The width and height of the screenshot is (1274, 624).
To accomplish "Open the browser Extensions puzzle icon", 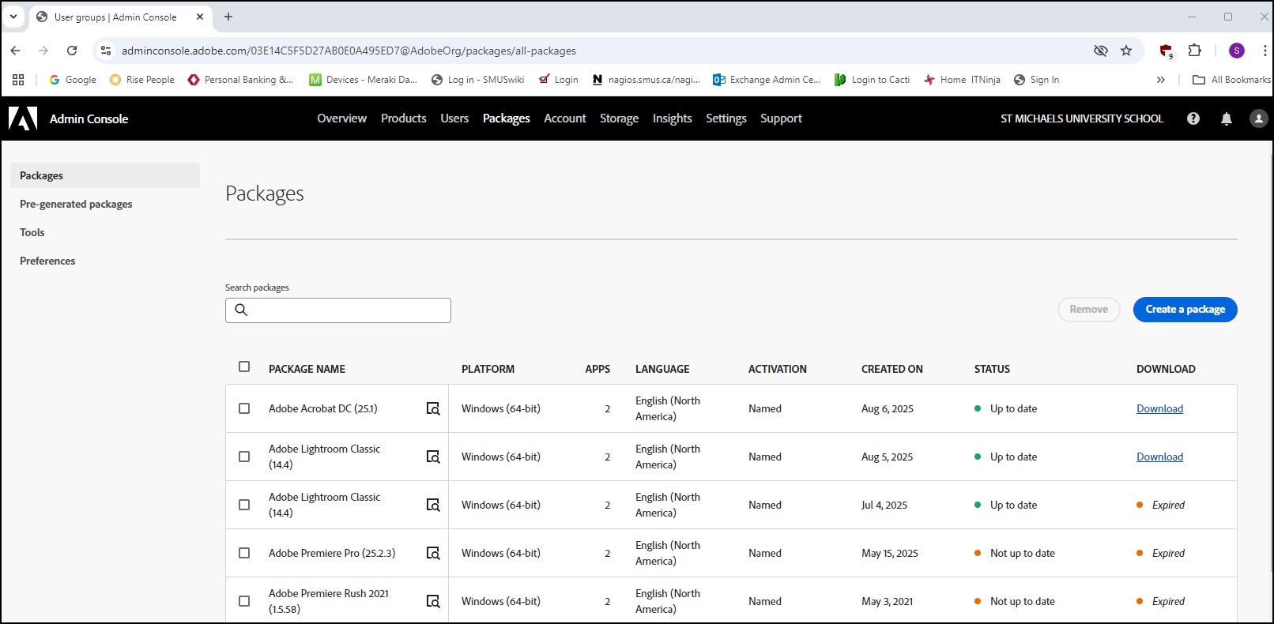I will coord(1195,51).
